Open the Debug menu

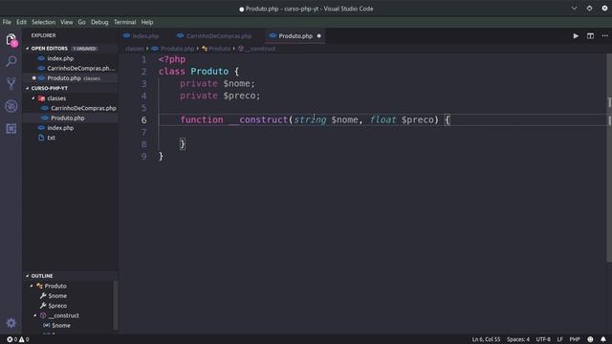(x=99, y=22)
